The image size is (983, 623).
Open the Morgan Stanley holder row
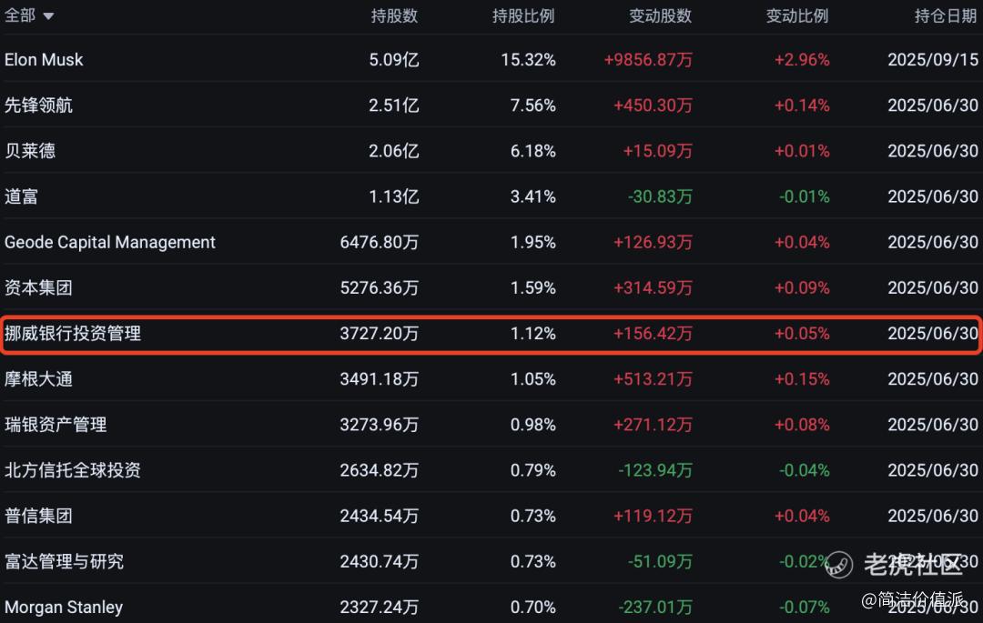pos(64,607)
